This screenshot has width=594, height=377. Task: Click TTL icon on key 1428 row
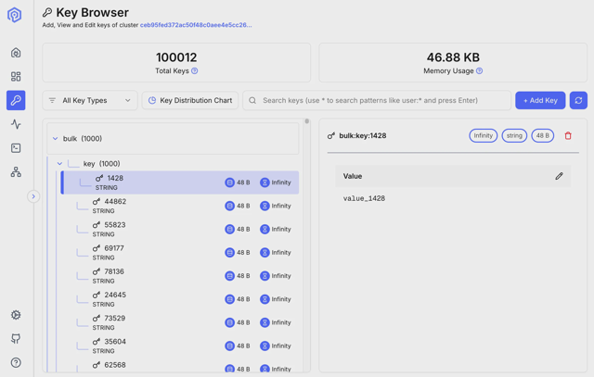tap(265, 182)
